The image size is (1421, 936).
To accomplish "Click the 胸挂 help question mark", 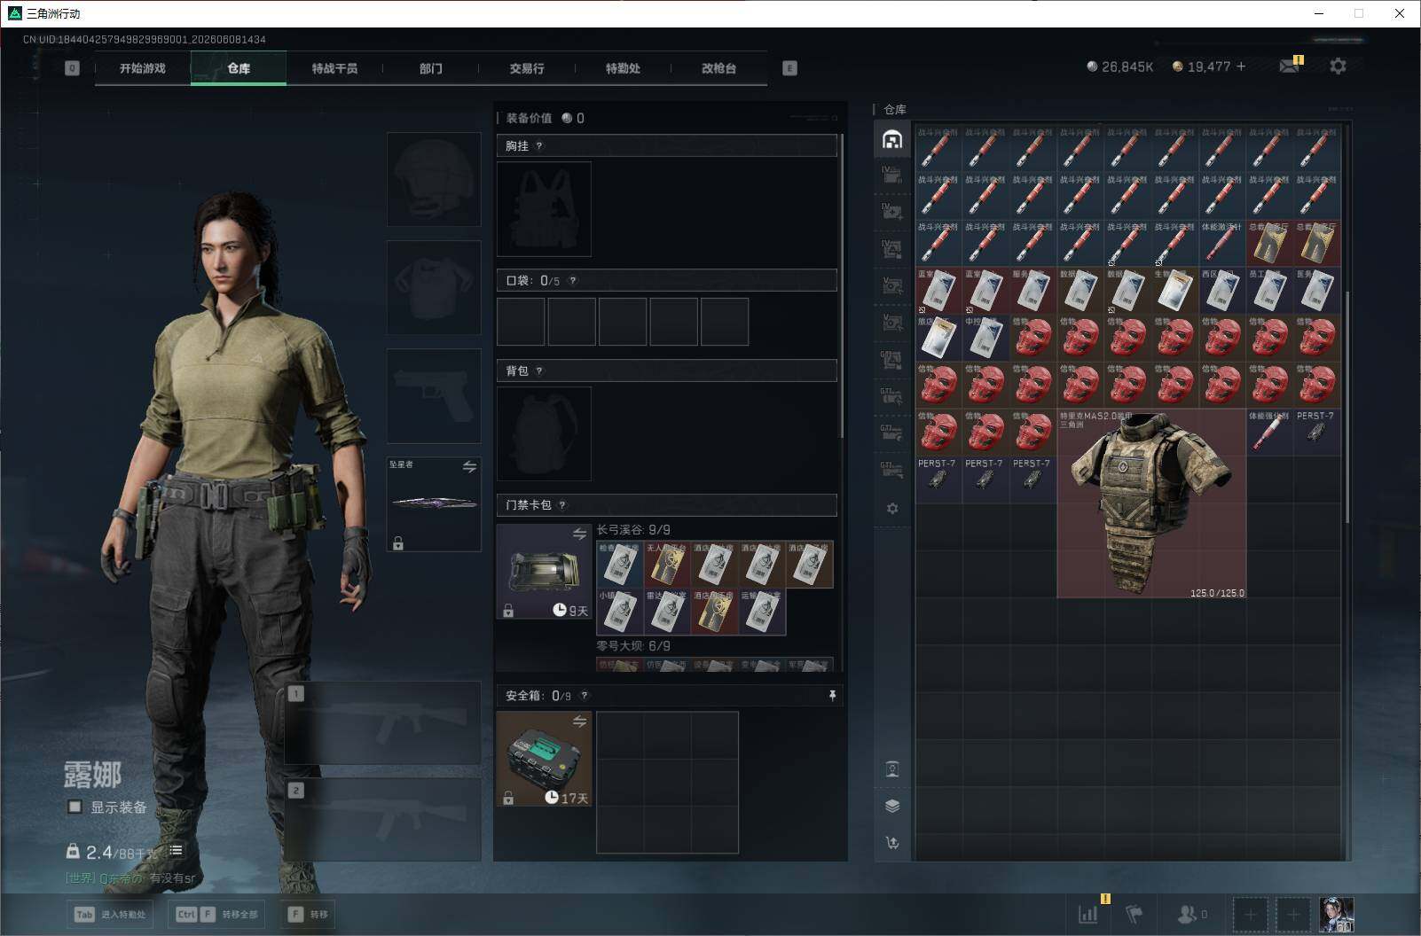I will tap(539, 146).
